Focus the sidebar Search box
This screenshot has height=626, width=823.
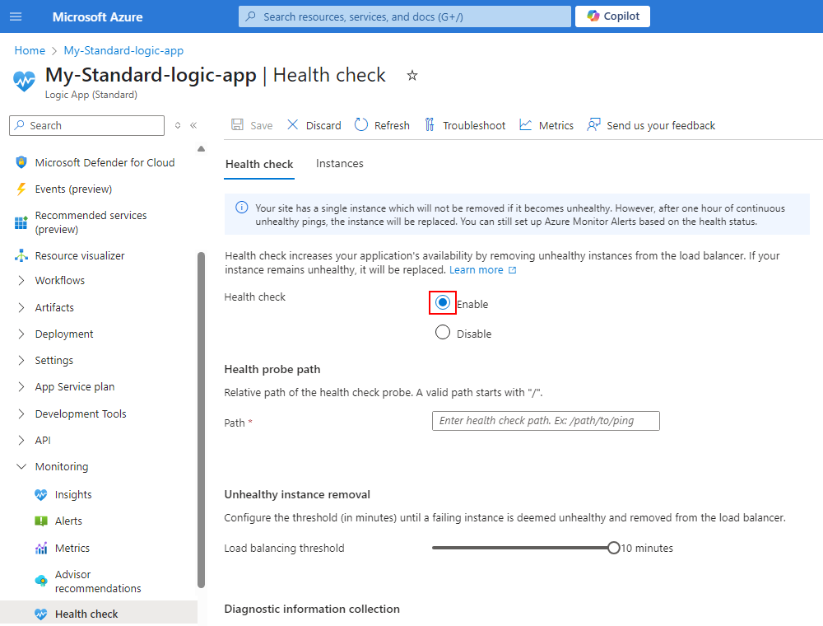point(86,125)
